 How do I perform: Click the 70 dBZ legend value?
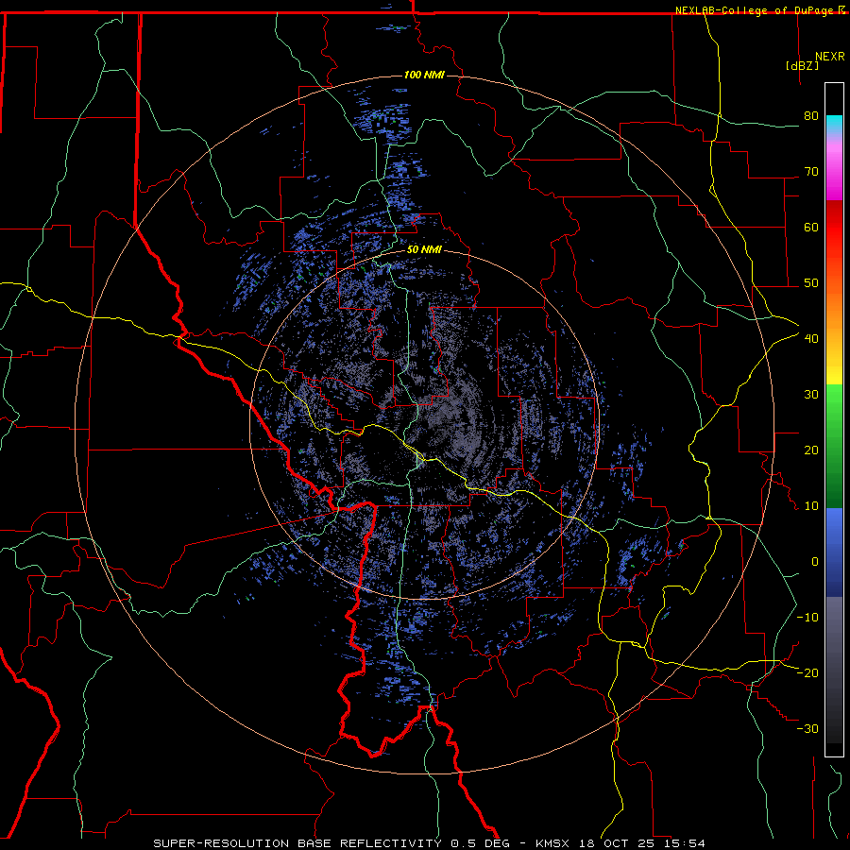click(x=811, y=172)
